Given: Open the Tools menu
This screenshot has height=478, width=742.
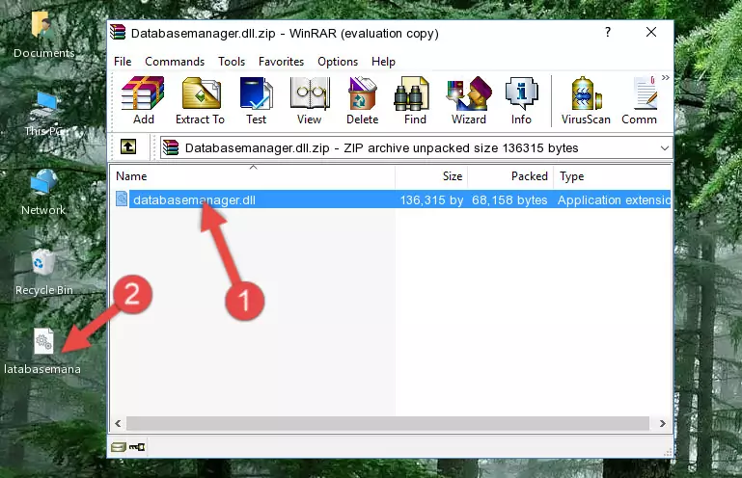Looking at the screenshot, I should (232, 62).
